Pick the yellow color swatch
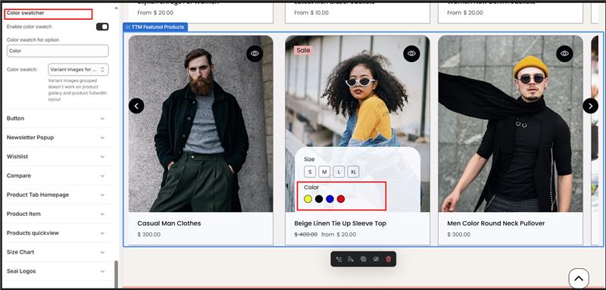606x290 pixels. tap(308, 199)
